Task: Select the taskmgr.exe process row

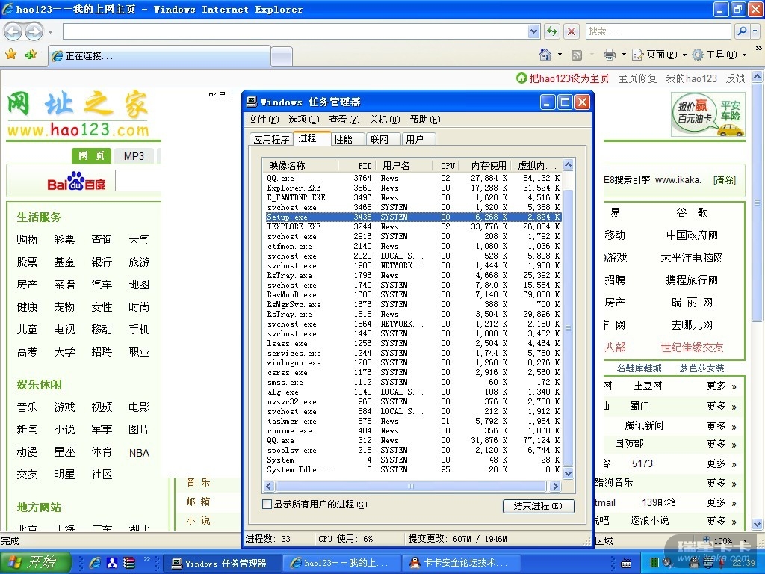Action: pyautogui.click(x=413, y=421)
